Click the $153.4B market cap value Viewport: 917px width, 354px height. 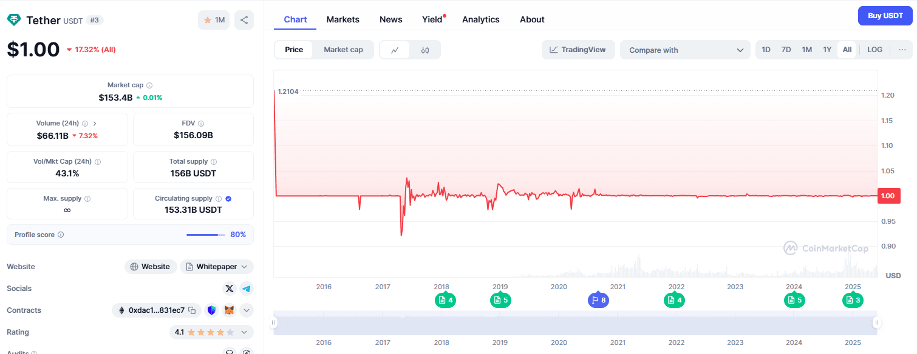115,98
